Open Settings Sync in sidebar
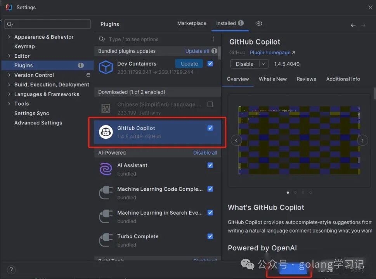376x279 pixels. pyautogui.click(x=32, y=113)
